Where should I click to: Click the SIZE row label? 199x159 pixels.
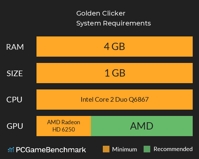coord(15,73)
